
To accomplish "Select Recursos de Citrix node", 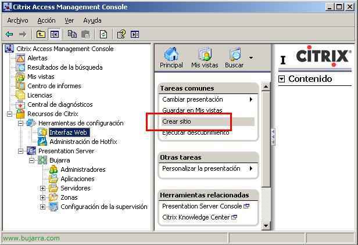I will [52, 114].
